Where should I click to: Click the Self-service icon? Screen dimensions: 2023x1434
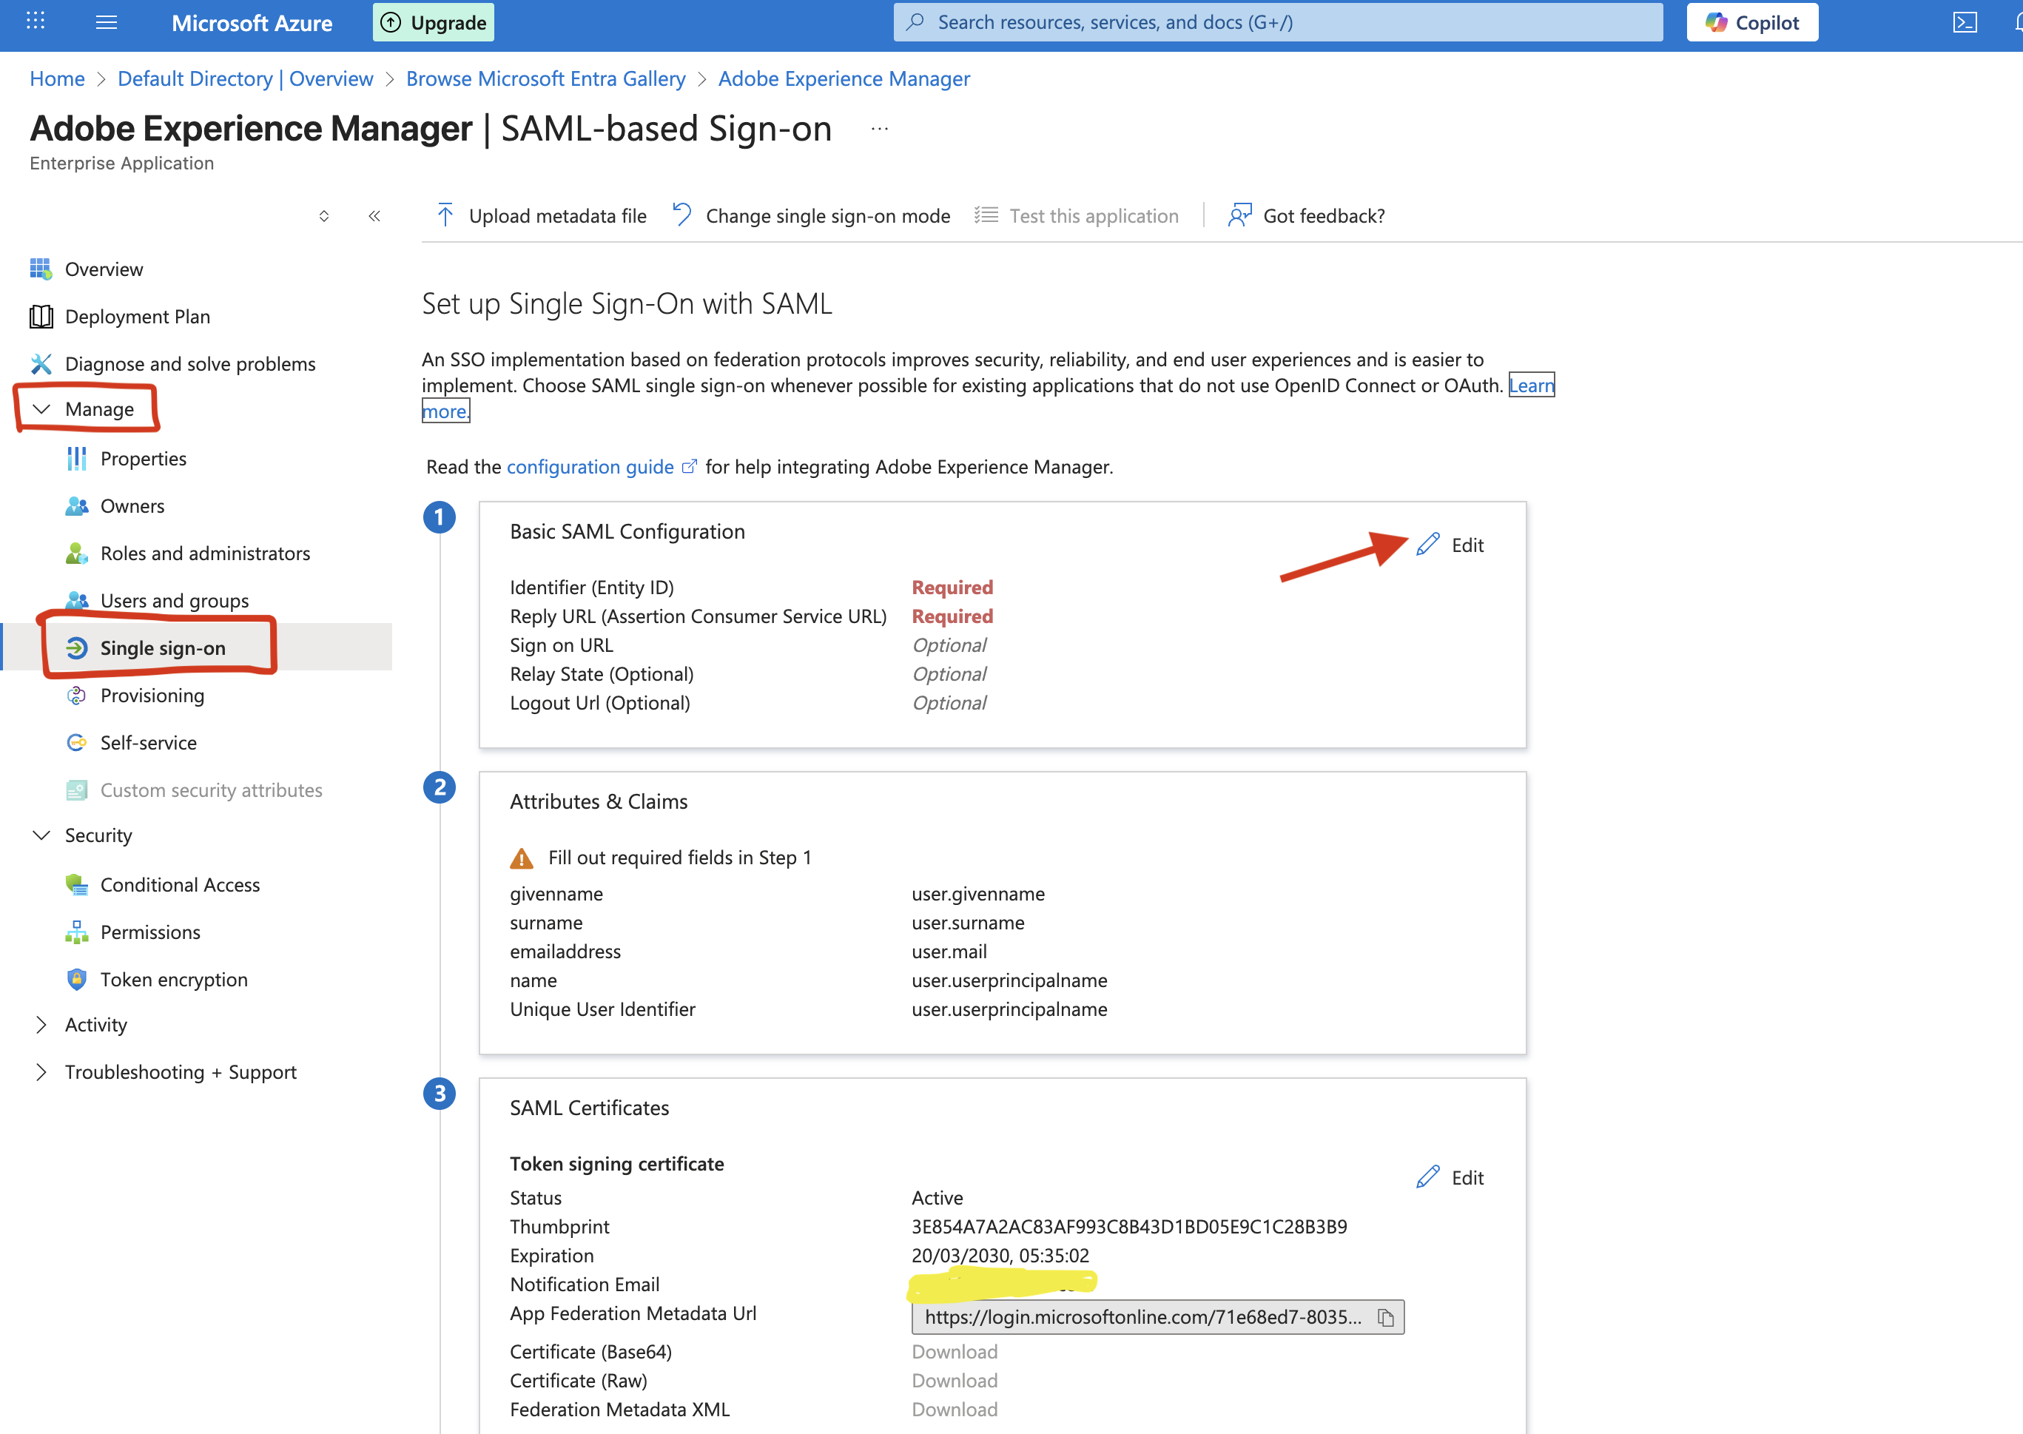pyautogui.click(x=77, y=744)
